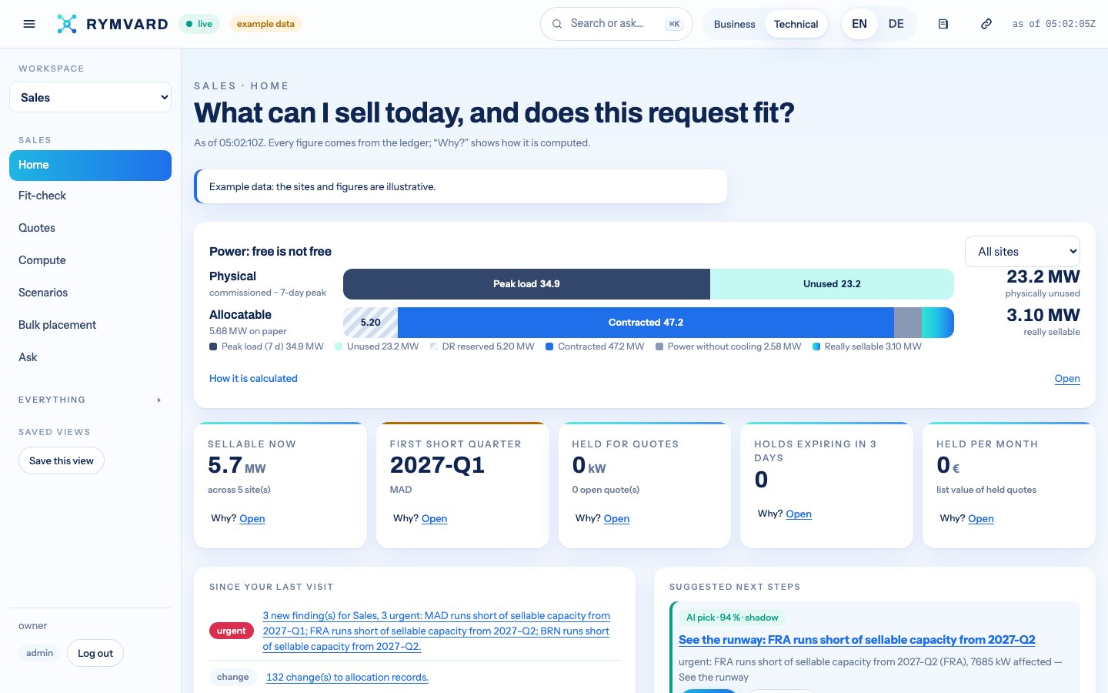Select EN language
Viewport: 1108px width, 693px height.
click(x=859, y=24)
